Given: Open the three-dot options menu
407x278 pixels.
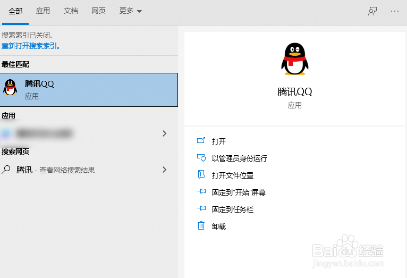Looking at the screenshot, I should (395, 11).
